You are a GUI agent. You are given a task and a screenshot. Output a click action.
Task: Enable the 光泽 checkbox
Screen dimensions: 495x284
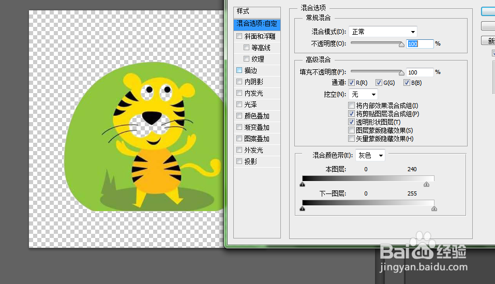tap(239, 104)
